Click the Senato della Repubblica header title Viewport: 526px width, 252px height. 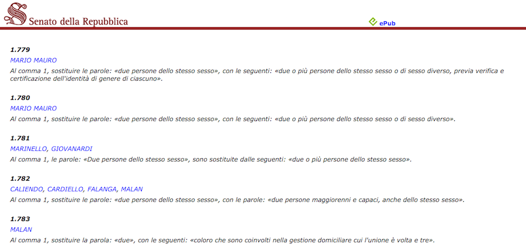point(78,22)
